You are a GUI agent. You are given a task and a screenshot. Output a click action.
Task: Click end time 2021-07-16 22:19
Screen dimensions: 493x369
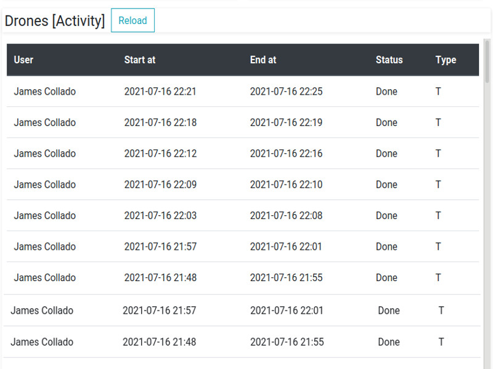tap(286, 122)
